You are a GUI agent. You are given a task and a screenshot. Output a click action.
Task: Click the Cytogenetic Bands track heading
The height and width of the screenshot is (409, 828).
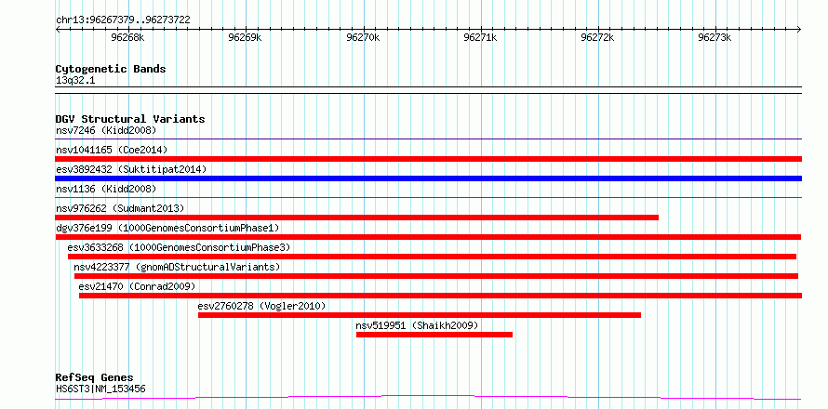[x=111, y=69]
